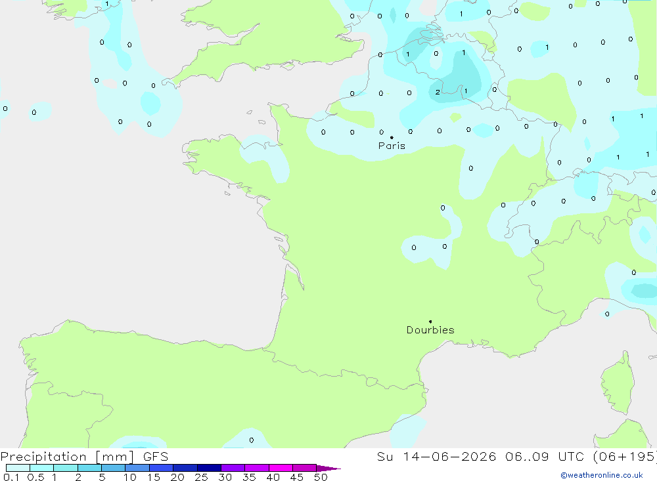Click the '15' legend scale label
Screen dimensions: 657x481
click(154, 477)
